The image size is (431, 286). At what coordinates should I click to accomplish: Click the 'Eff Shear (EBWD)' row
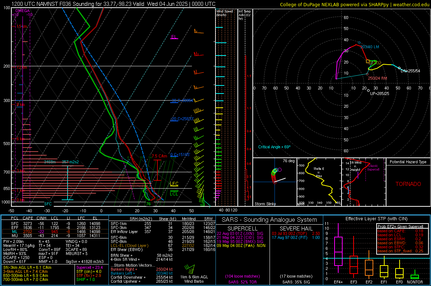(x=163, y=250)
